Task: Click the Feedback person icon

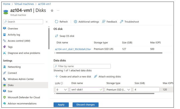Action: [104, 22]
